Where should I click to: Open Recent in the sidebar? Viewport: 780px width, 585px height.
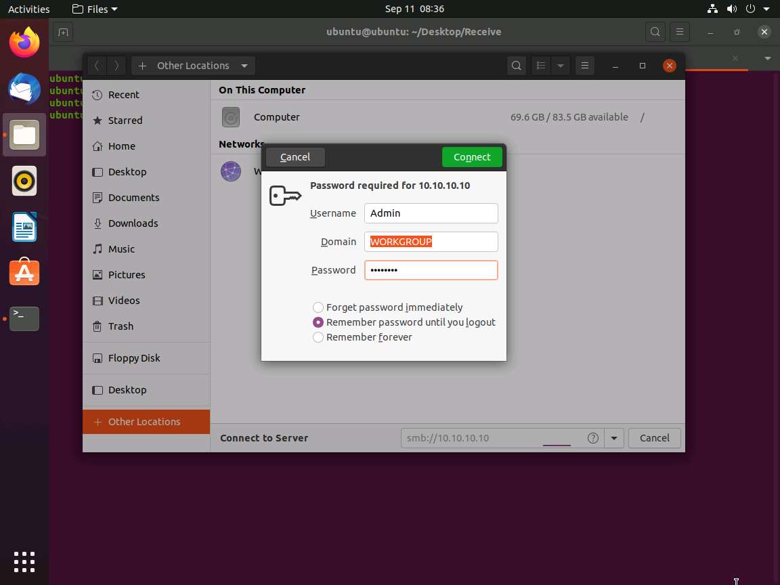(146, 95)
